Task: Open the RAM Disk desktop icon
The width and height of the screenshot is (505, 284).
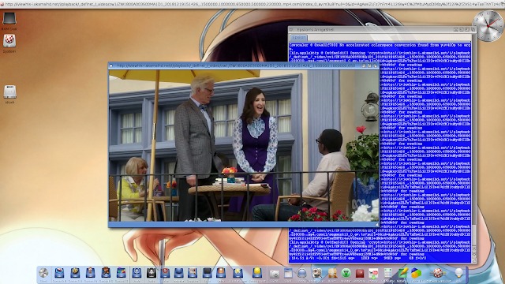Action: (9, 19)
